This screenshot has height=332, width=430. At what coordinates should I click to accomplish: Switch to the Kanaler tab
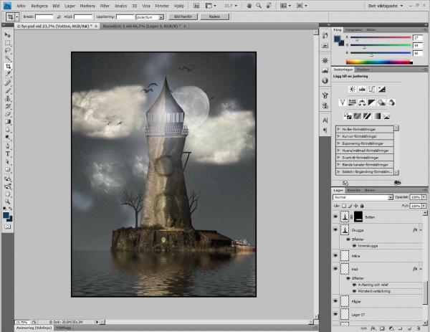tap(353, 190)
